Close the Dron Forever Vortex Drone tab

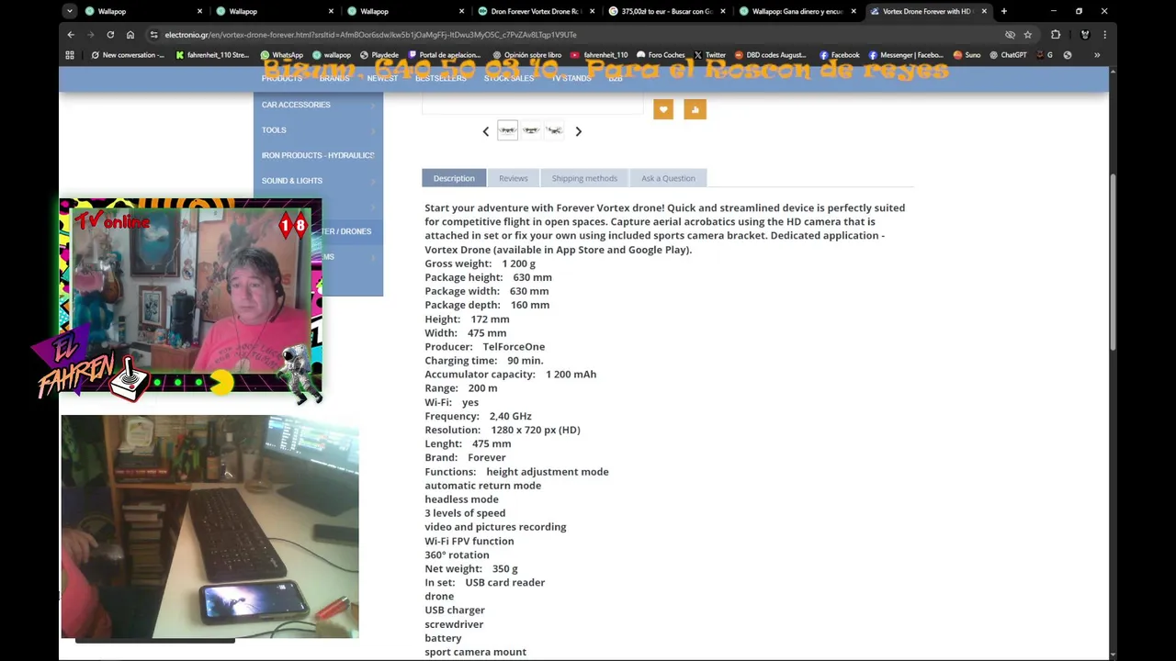point(591,11)
